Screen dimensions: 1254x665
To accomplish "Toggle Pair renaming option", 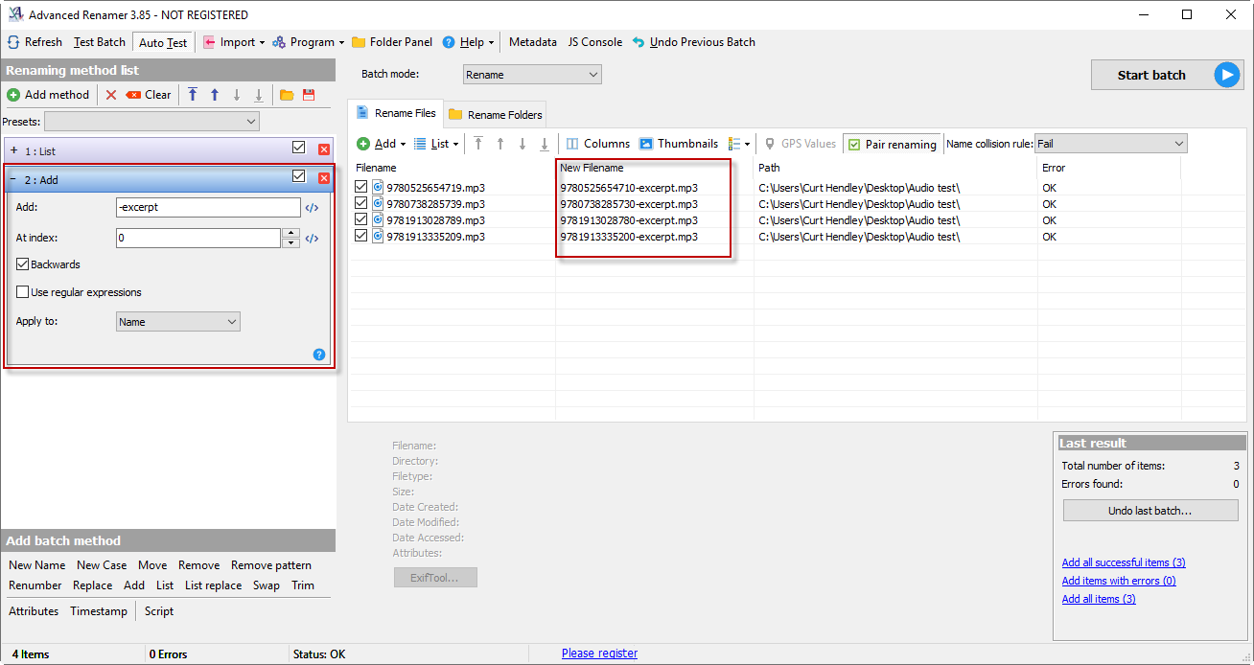I will tap(893, 145).
